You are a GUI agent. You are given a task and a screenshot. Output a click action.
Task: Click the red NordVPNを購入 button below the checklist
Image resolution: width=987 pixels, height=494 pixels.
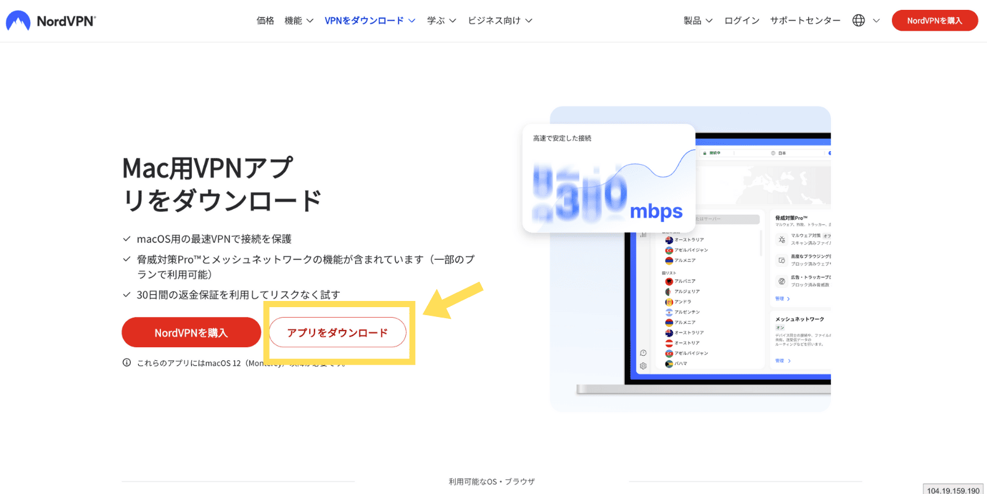[191, 332]
